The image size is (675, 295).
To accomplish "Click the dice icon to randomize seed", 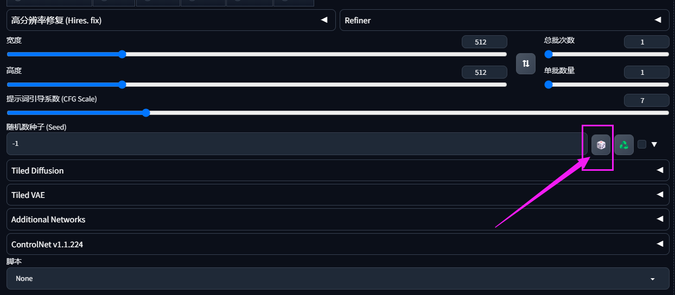I will [601, 145].
